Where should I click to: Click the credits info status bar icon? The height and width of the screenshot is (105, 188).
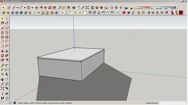(x=6, y=103)
